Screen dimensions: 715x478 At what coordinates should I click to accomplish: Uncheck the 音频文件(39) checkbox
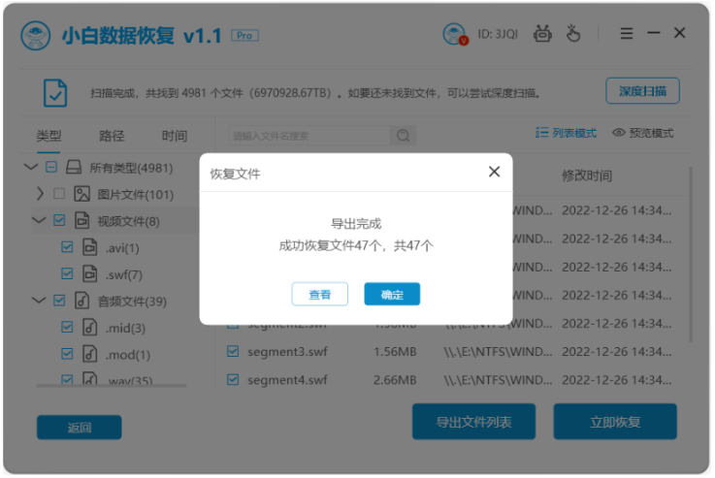(x=59, y=301)
